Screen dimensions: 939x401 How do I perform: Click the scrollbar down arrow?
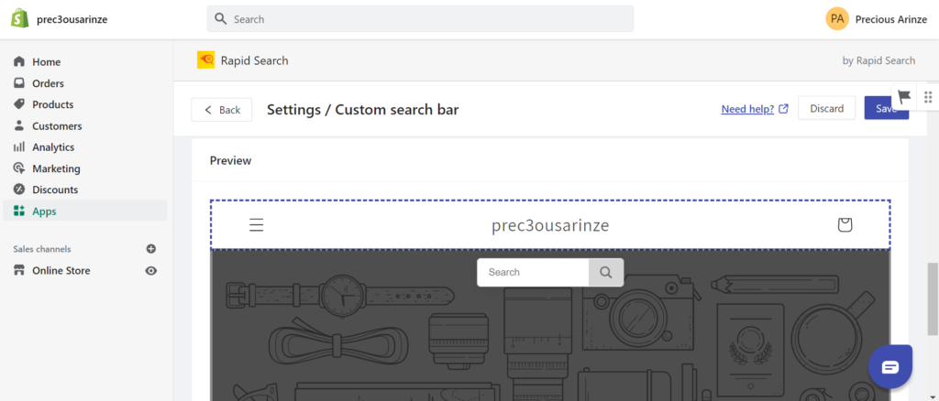933,396
